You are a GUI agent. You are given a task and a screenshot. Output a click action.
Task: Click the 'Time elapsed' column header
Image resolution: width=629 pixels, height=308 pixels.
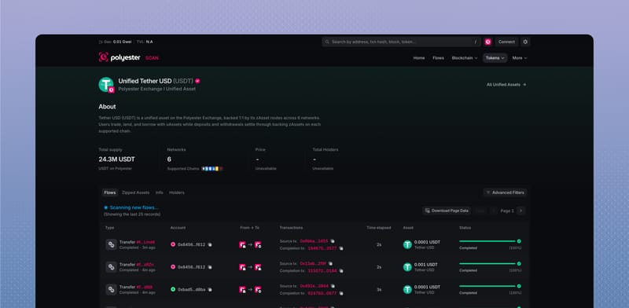tap(379, 228)
